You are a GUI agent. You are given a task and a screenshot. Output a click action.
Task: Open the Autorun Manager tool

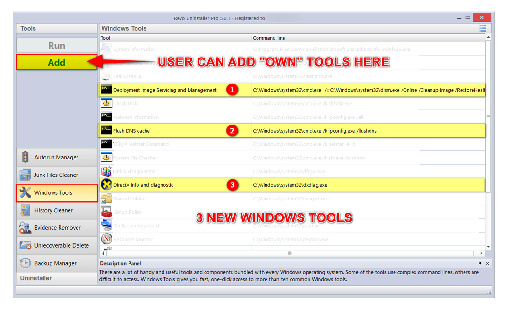57,157
